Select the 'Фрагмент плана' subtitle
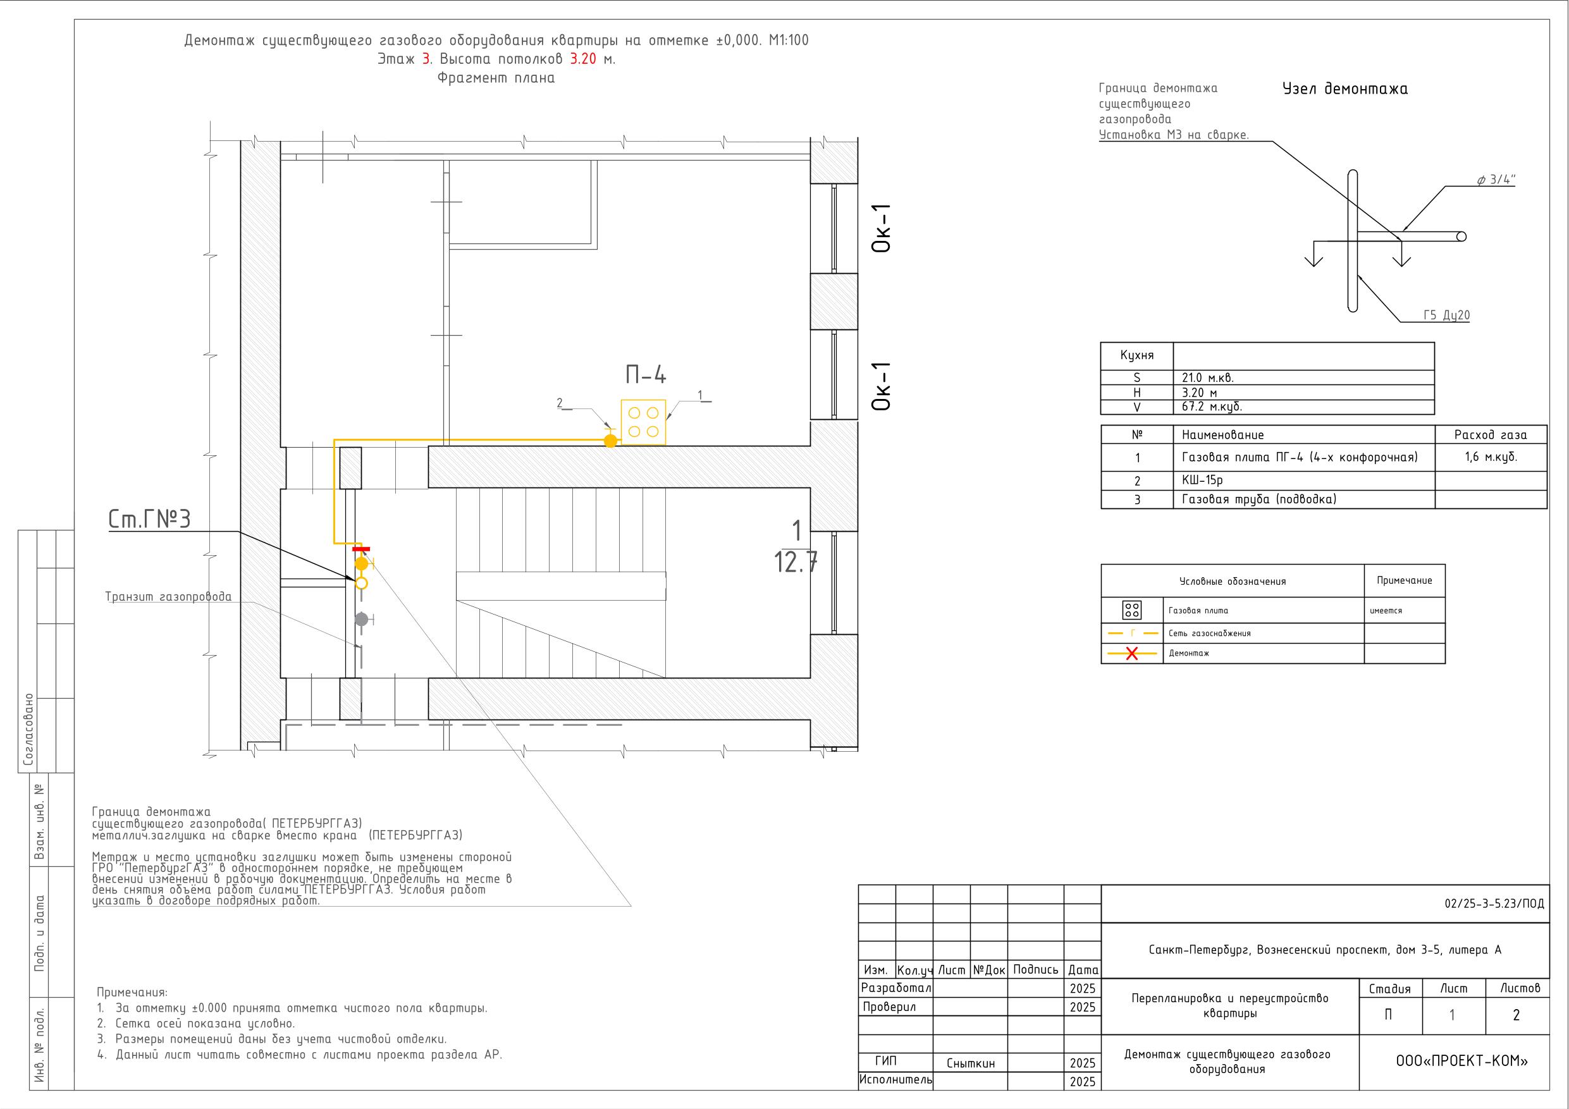The height and width of the screenshot is (1109, 1569). click(496, 78)
